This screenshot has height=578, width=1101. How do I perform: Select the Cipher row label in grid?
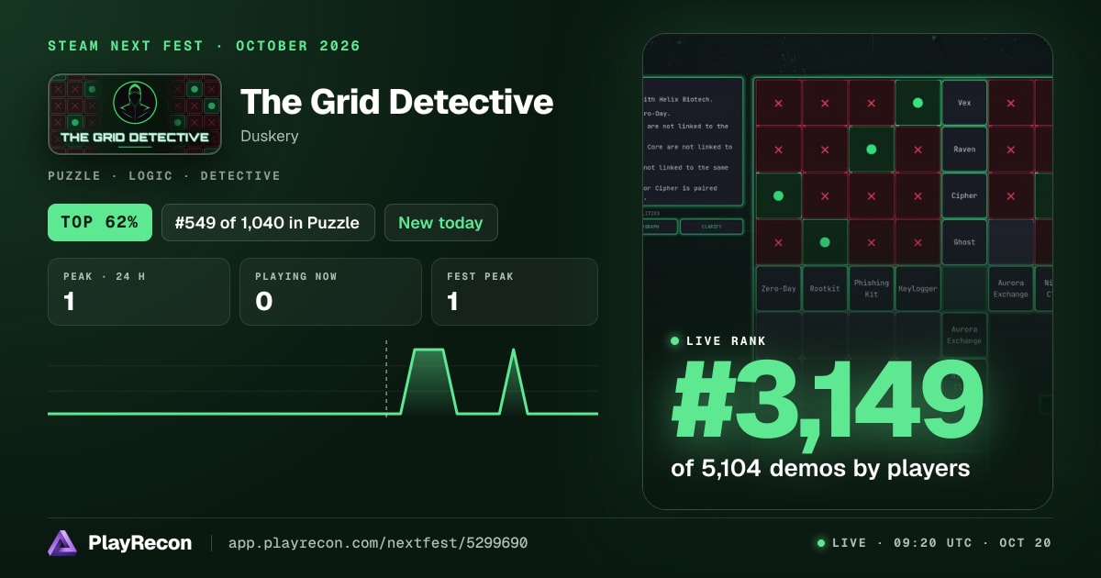964,195
